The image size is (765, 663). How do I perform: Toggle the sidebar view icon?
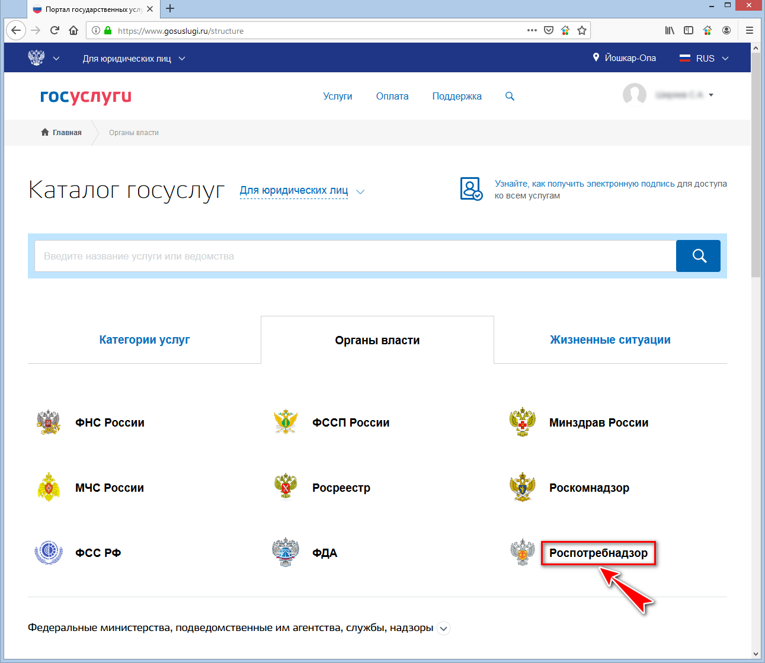(x=689, y=30)
